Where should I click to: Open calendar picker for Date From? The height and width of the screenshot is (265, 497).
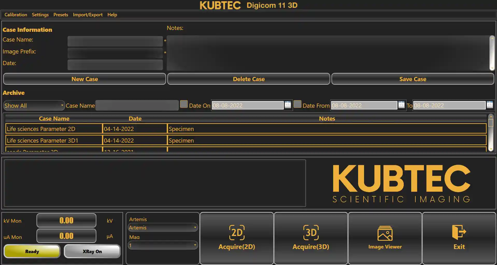[x=401, y=105]
